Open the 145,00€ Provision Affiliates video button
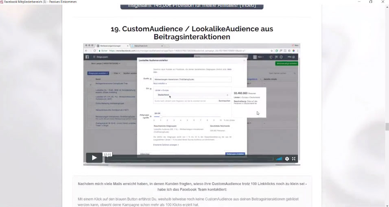389x207 pixels. [x=192, y=6]
